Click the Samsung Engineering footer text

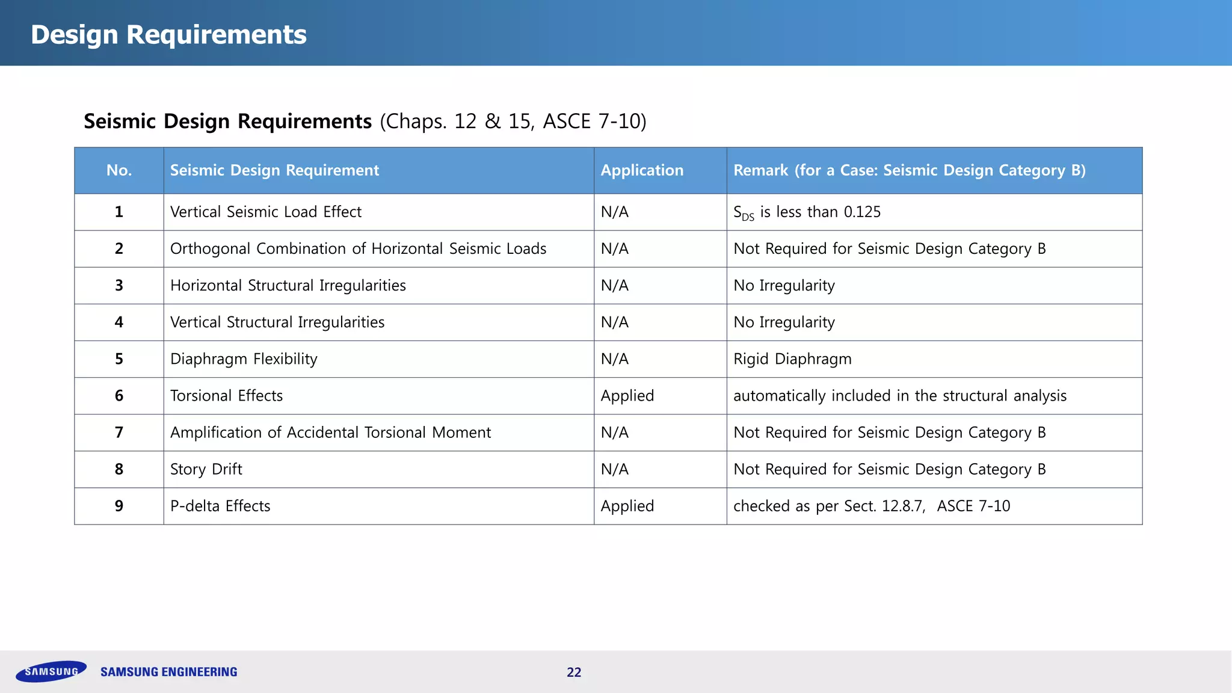[x=168, y=672]
